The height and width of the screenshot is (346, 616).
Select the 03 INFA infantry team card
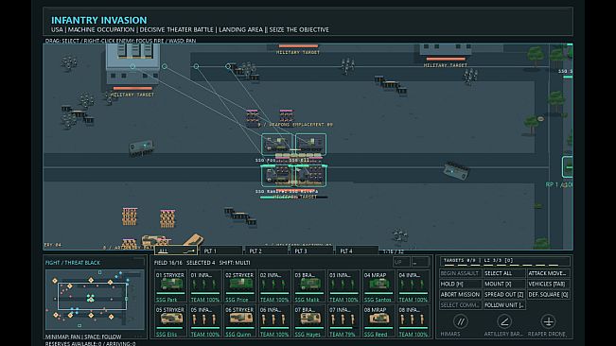click(343, 286)
